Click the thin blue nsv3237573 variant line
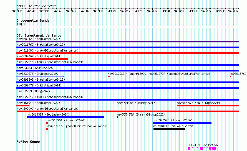 click(x=40, y=76)
